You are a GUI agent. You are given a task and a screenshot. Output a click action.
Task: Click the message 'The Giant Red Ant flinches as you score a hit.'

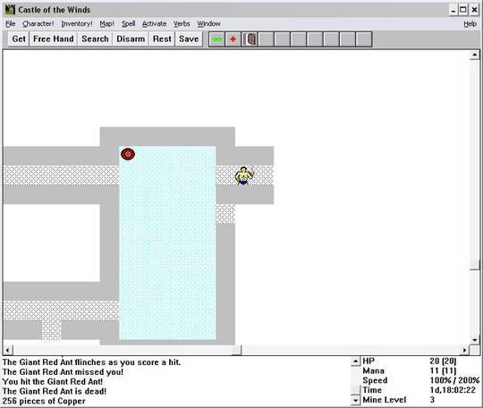click(91, 362)
